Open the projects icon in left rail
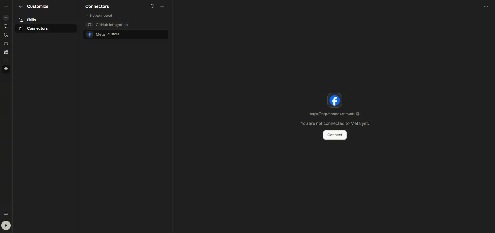The width and height of the screenshot is (495, 233). (x=6, y=44)
